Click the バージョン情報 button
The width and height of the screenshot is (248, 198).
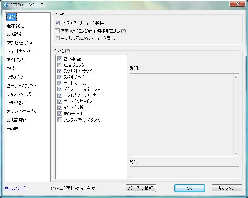click(x=141, y=188)
